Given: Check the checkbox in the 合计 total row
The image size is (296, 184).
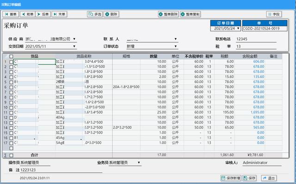Looking at the screenshot, I should coord(11,155).
